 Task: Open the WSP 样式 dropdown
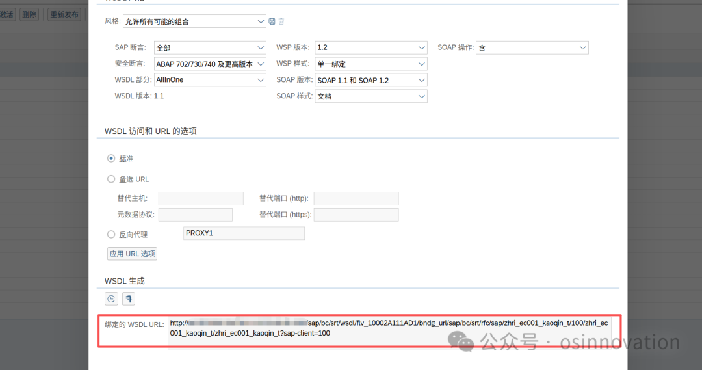[x=371, y=64]
